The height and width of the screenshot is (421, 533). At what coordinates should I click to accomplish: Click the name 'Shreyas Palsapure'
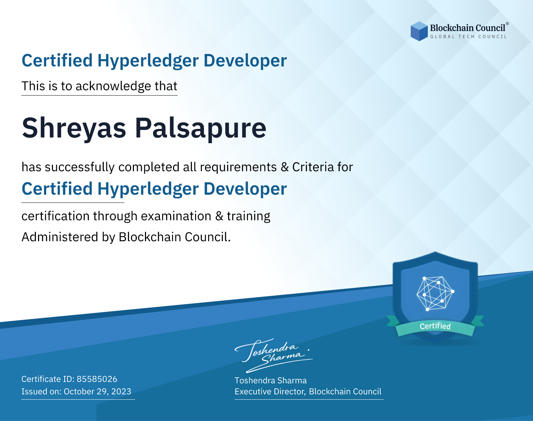[144, 128]
